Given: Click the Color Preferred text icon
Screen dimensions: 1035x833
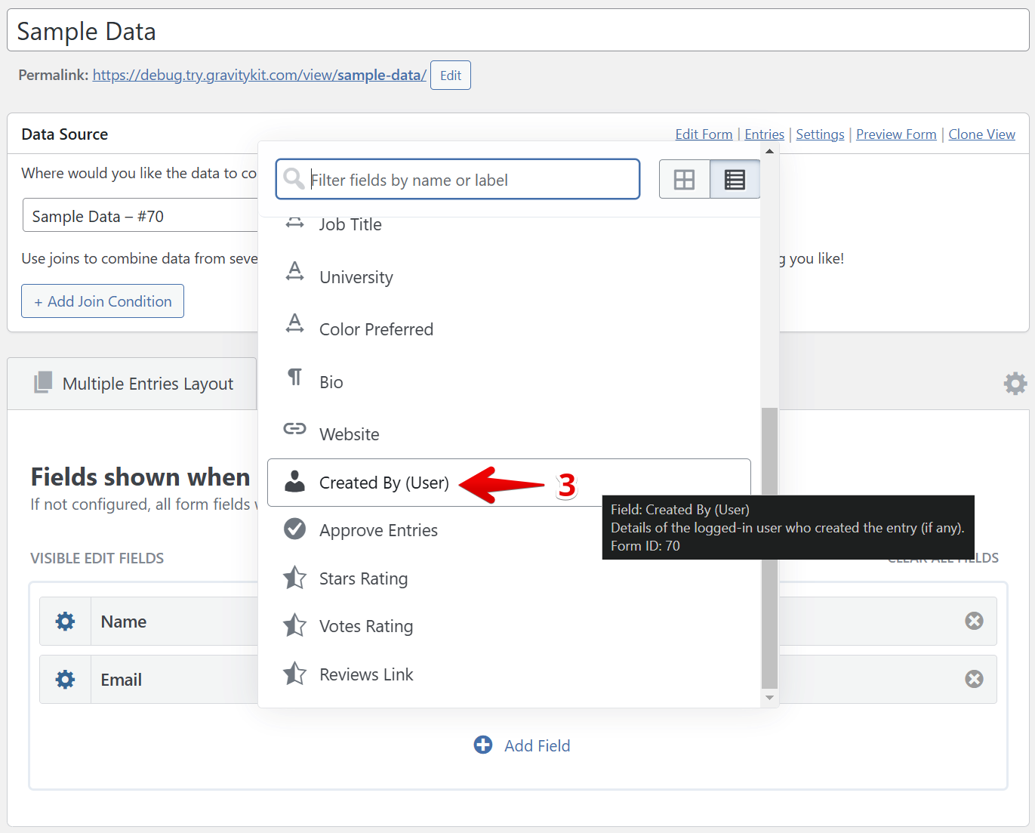Looking at the screenshot, I should point(294,323).
